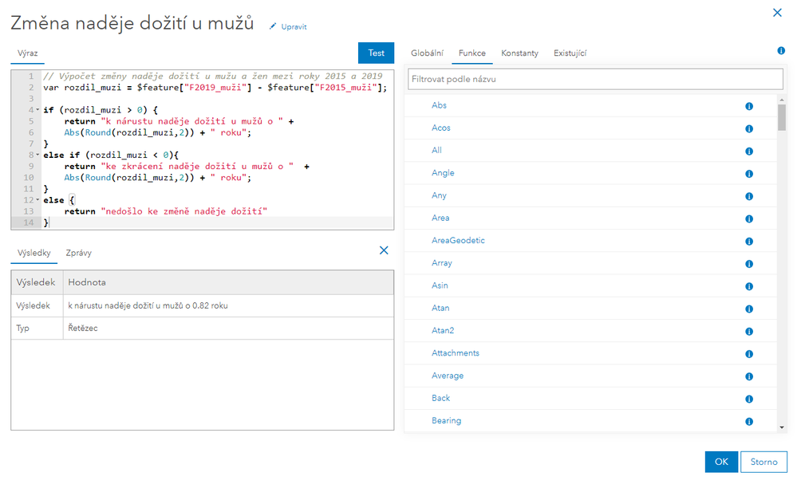
Task: Open info for the Angle function
Action: tap(749, 173)
